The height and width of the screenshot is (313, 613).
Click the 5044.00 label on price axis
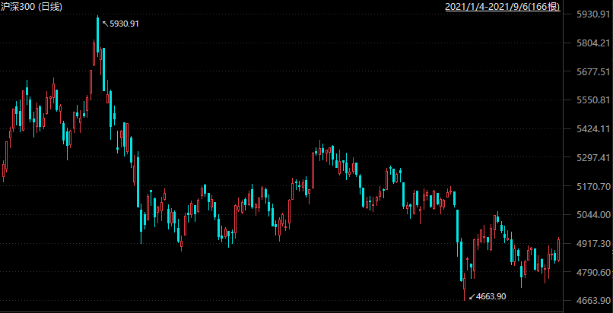[593, 215]
